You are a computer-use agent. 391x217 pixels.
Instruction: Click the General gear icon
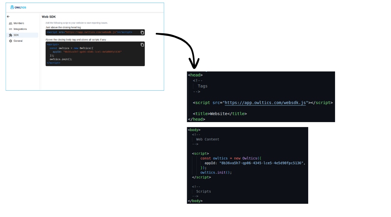11,41
